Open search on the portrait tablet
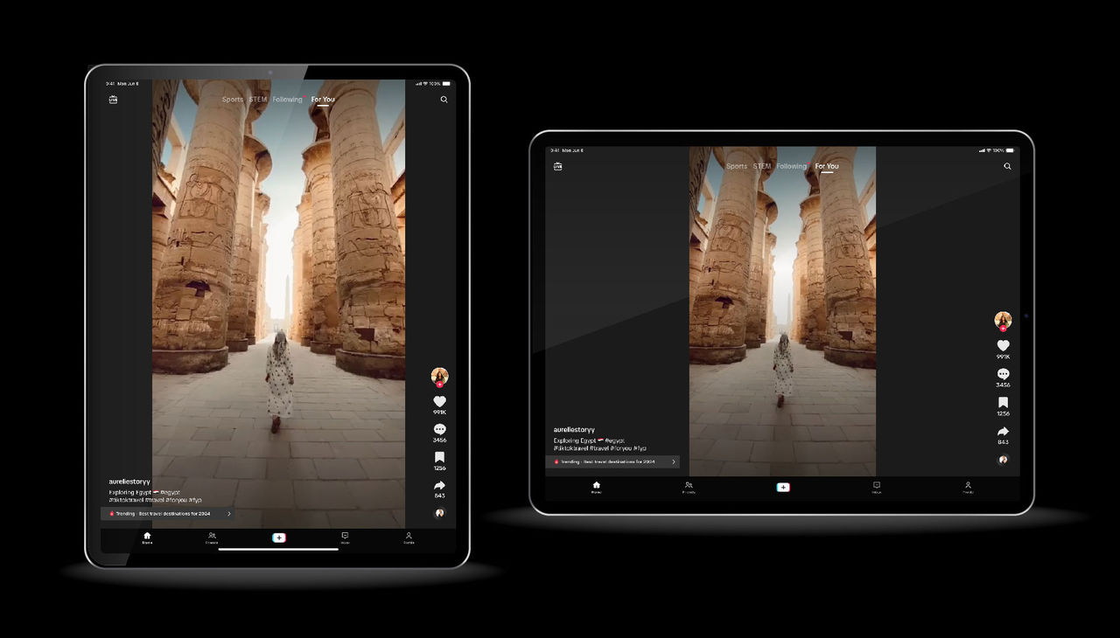This screenshot has height=638, width=1120. pos(444,100)
